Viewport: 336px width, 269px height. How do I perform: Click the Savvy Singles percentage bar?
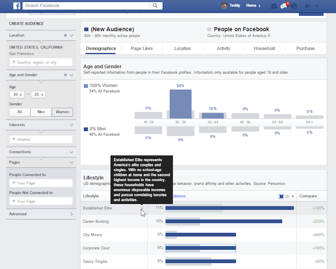pos(201,261)
